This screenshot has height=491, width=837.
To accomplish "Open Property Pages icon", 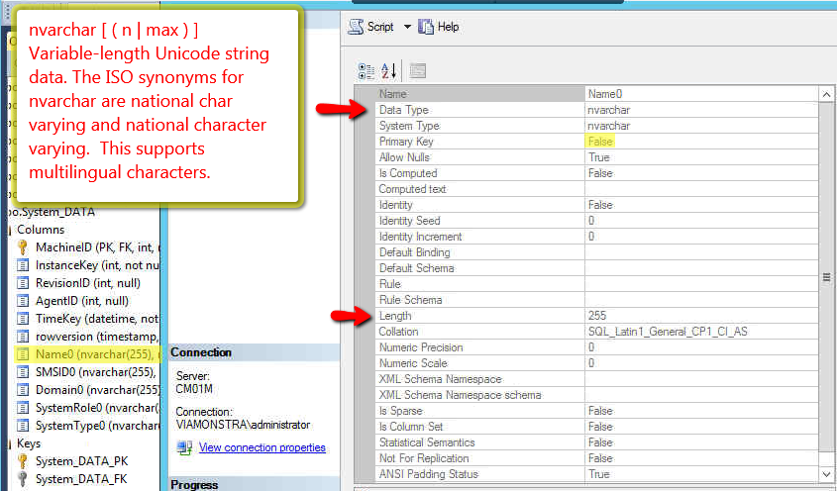I will [x=417, y=70].
